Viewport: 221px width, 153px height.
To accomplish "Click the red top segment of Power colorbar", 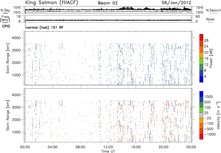I will [201, 37].
